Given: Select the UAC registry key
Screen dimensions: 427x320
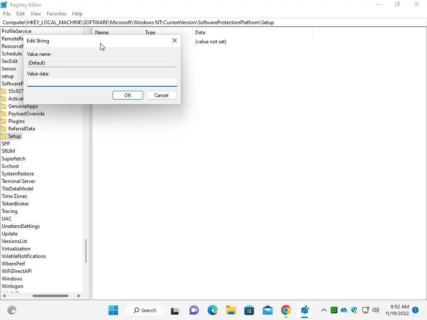Looking at the screenshot, I should point(7,219).
